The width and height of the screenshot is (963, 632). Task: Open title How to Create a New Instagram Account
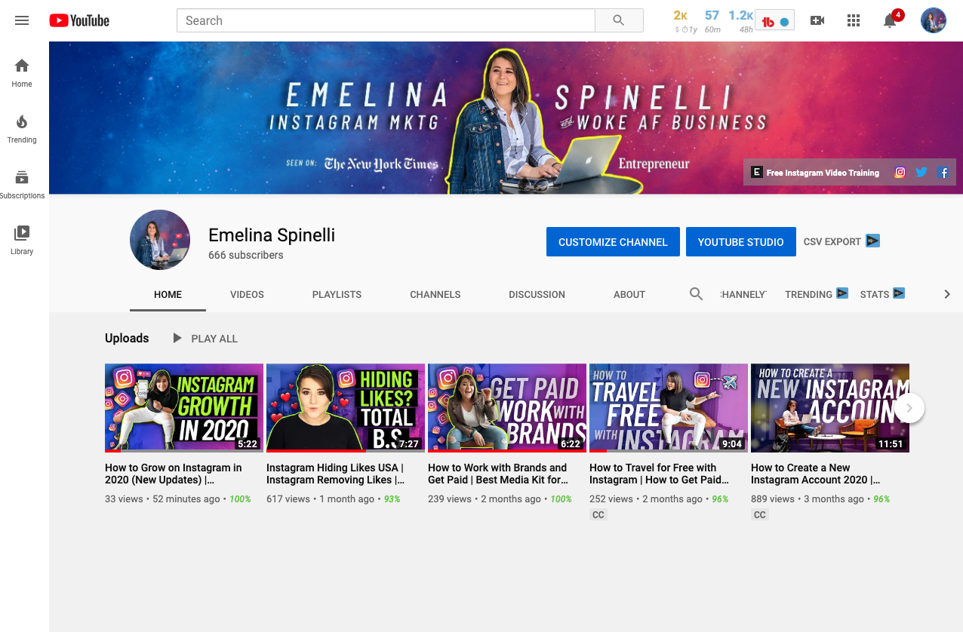tap(815, 474)
